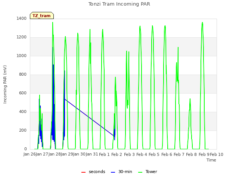The image size is (239, 179).
Task: Click the 0 y-axis tick label
Action: pos(25,149)
